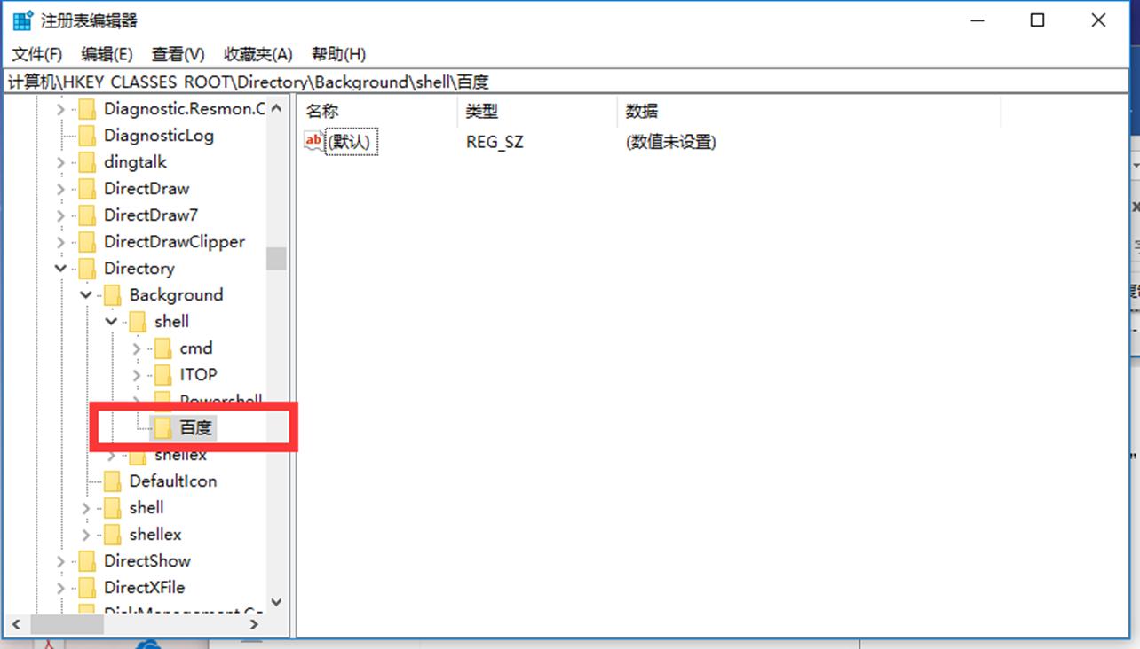Collapse the Directory tree node
Viewport: 1140px width, 649px height.
point(59,268)
